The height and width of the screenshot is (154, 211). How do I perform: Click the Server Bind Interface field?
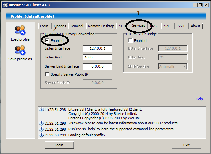tap(98, 66)
